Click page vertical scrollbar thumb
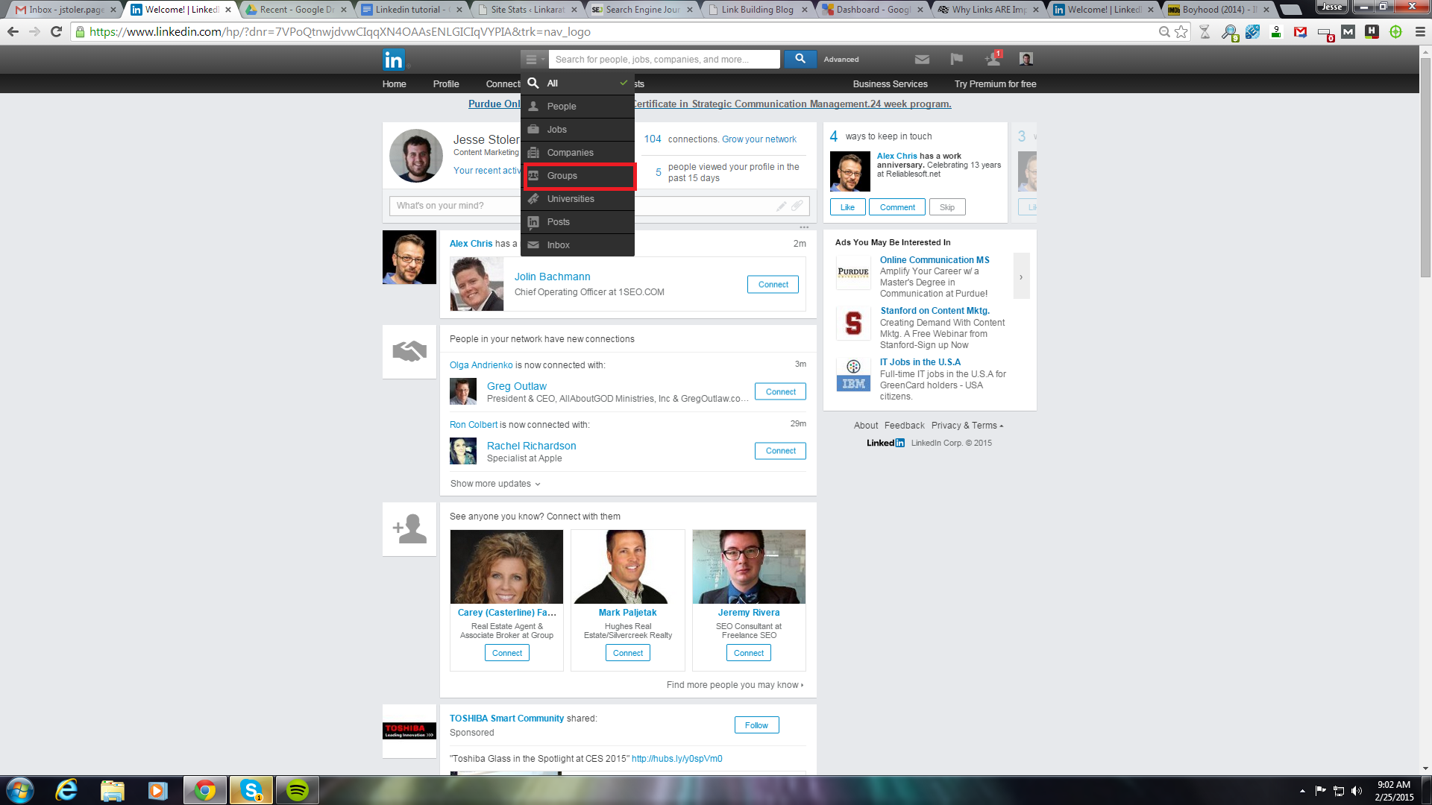This screenshot has width=1432, height=805. click(1425, 168)
